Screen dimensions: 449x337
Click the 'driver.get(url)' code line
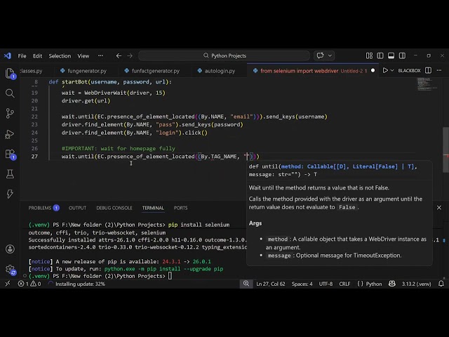[86, 101]
